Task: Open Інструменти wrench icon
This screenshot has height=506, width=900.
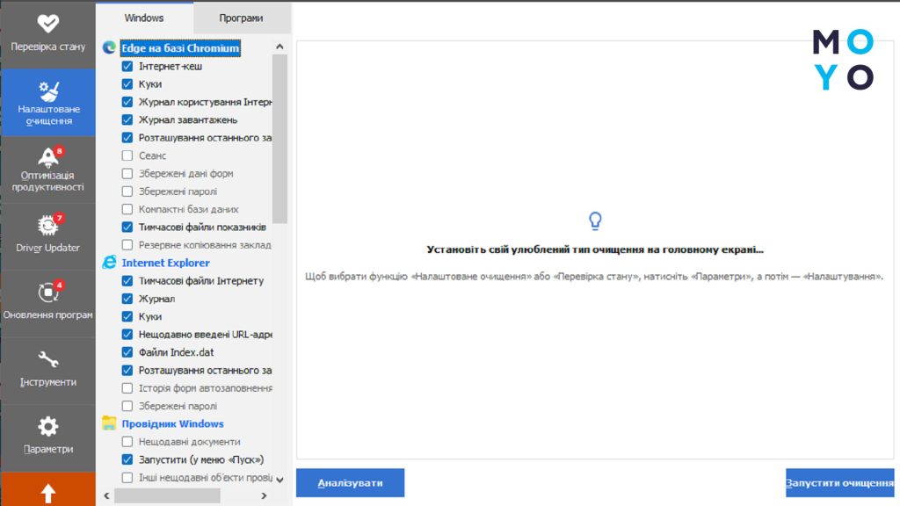Action: (x=47, y=359)
